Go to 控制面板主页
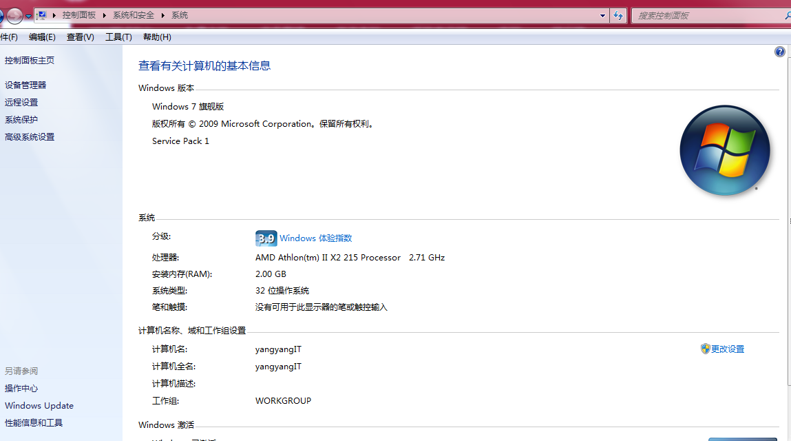The width and height of the screenshot is (791, 441). point(30,60)
